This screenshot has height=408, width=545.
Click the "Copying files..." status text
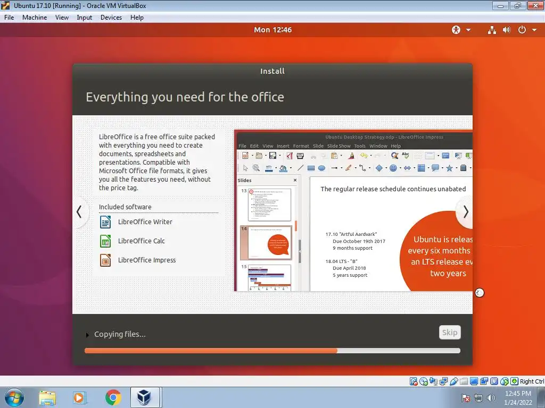120,334
